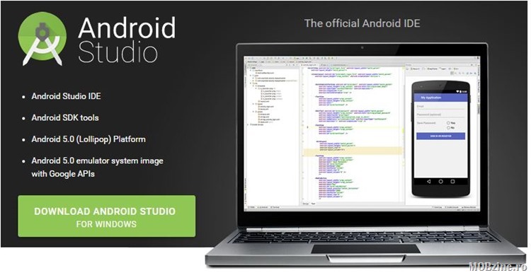The height and width of the screenshot is (275, 531).
Task: Tap the phone's Home circle navigation icon
Action: pyautogui.click(x=440, y=182)
